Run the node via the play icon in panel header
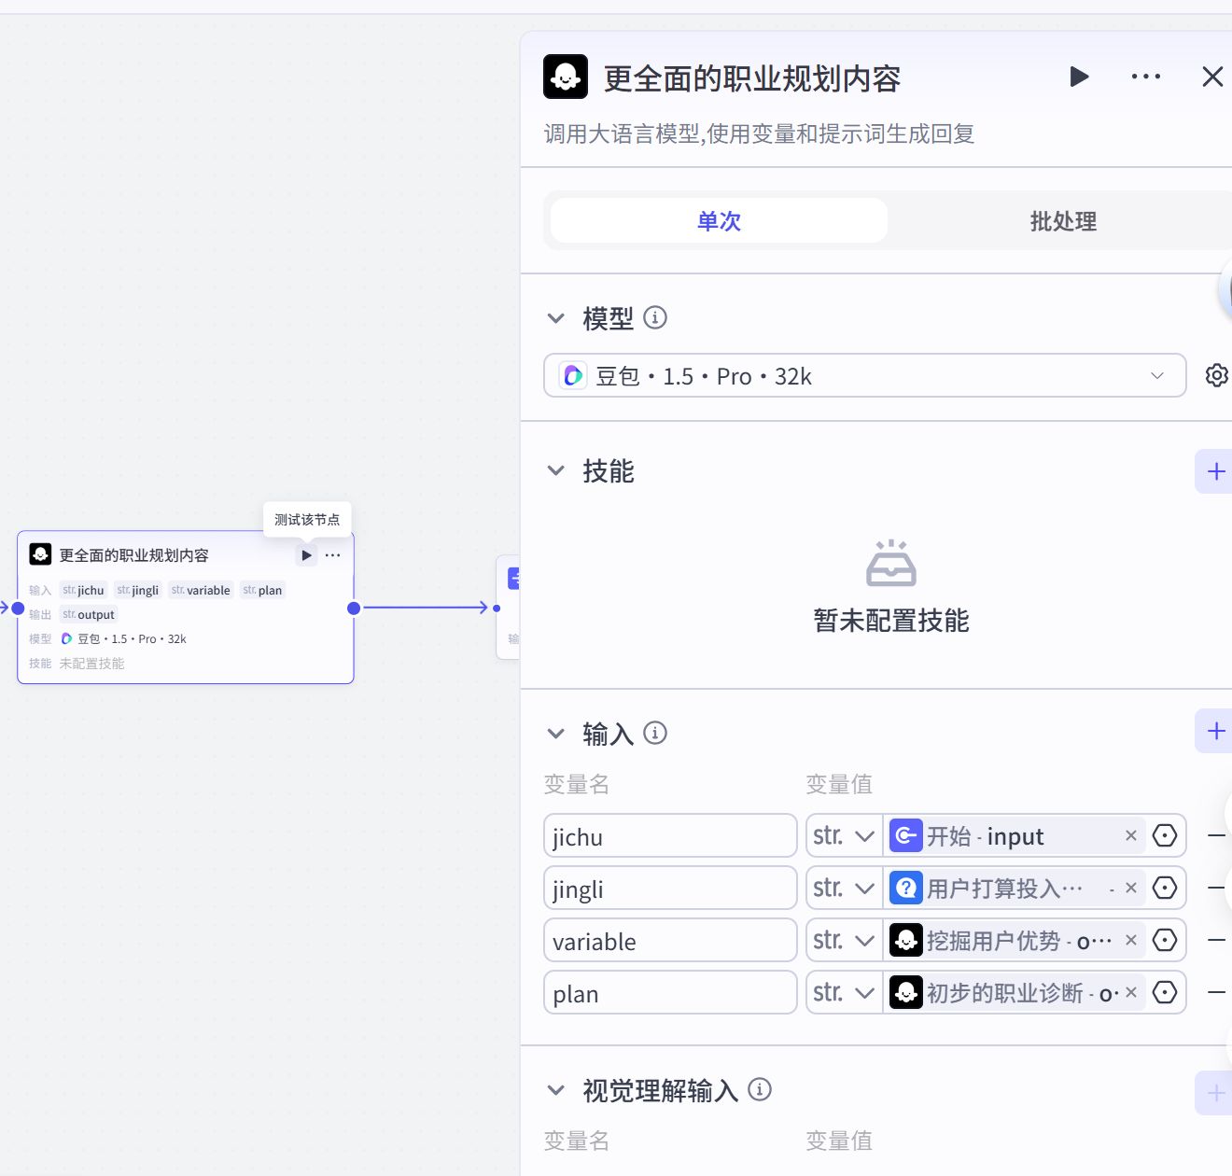The width and height of the screenshot is (1232, 1176). point(1079,77)
